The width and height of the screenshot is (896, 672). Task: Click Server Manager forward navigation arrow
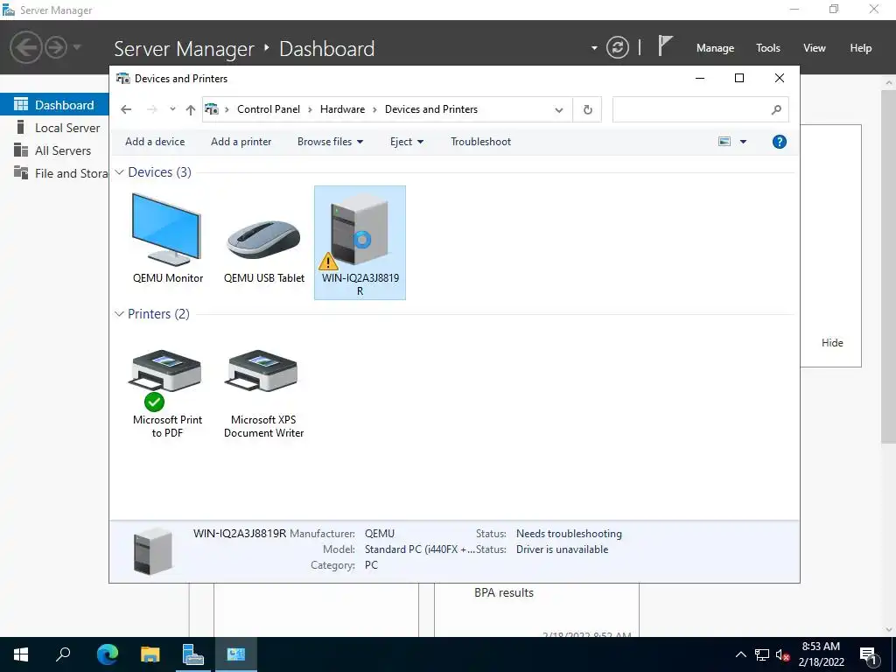tap(56, 47)
